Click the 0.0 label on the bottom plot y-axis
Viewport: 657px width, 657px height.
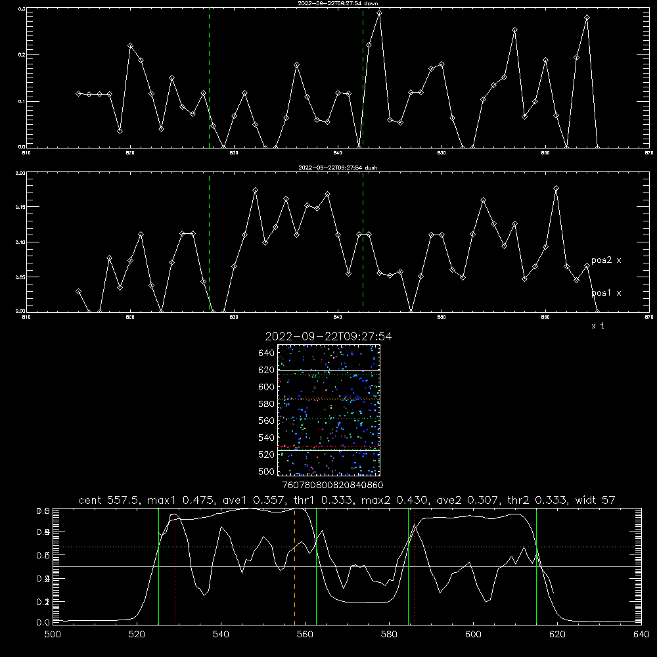pos(43,623)
